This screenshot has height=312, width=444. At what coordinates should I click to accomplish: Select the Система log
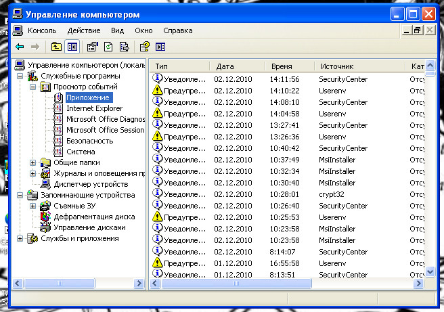coord(81,152)
